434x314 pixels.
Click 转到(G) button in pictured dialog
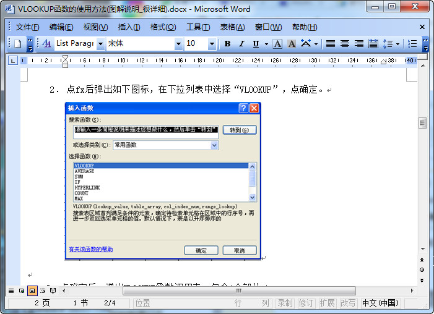tap(240, 130)
